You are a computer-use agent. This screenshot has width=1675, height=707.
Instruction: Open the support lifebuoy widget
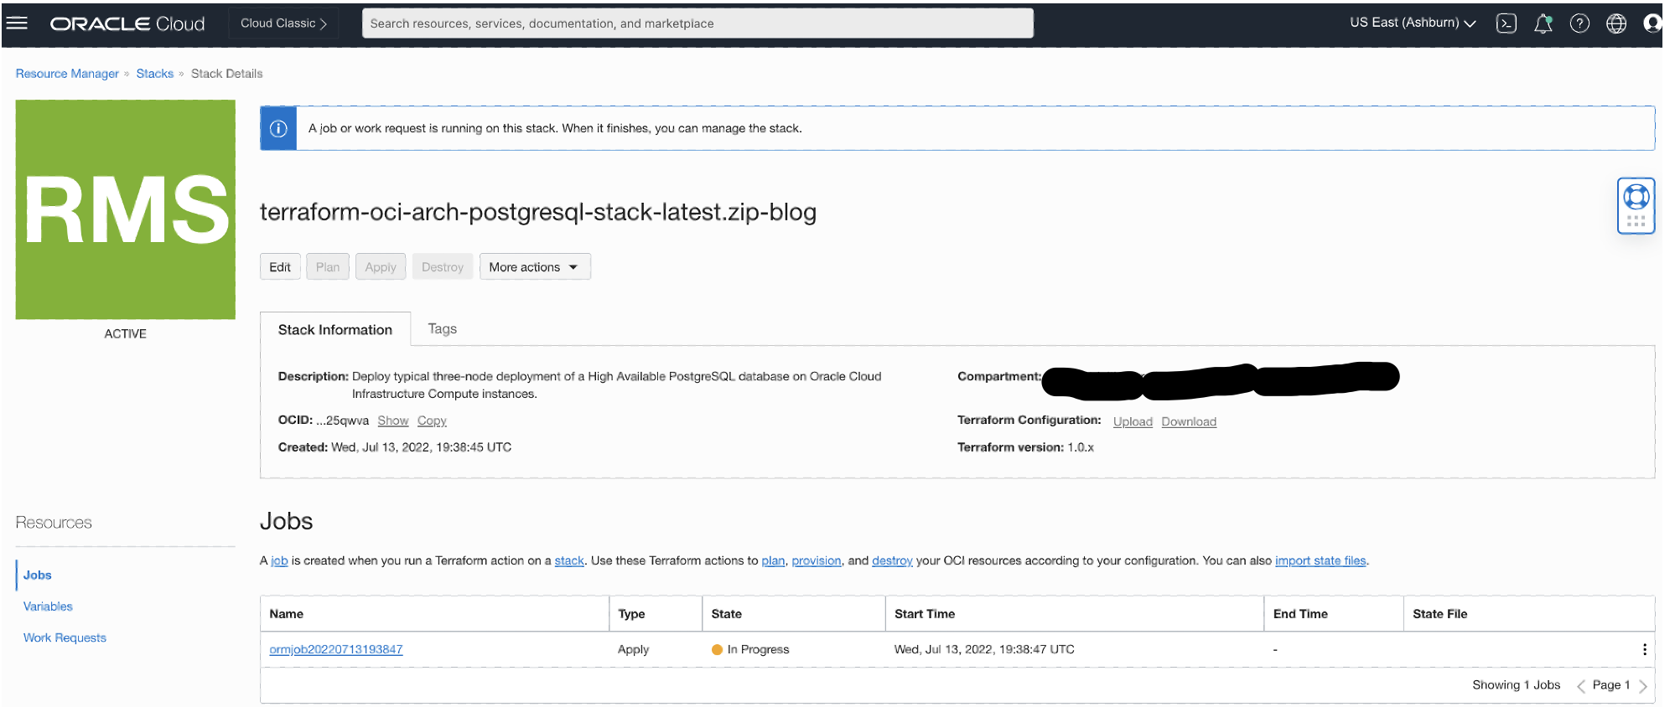(1636, 205)
